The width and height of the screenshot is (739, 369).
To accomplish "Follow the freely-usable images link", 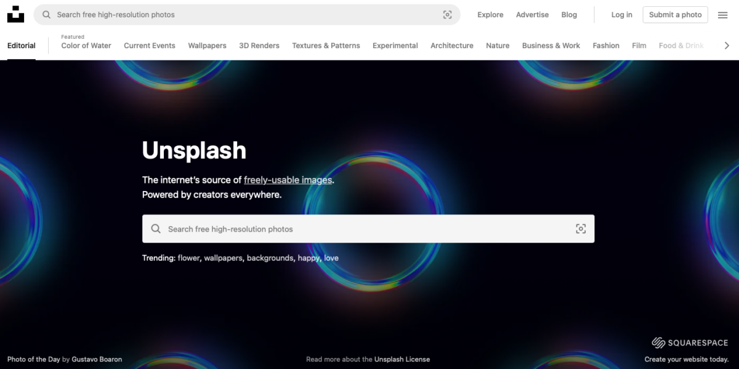I will [288, 180].
